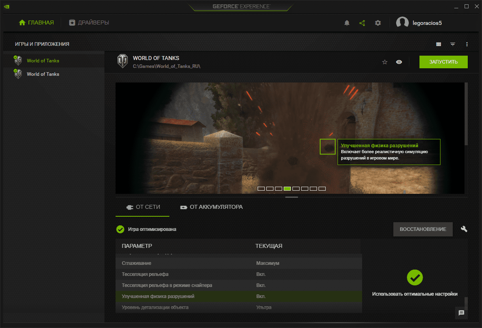
Task: Select the green-highlighted World of Tanks entry
Action: (x=54, y=61)
